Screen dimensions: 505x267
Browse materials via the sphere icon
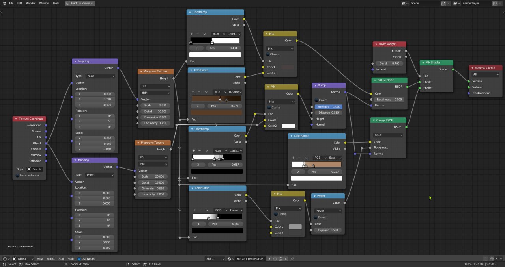(230, 259)
